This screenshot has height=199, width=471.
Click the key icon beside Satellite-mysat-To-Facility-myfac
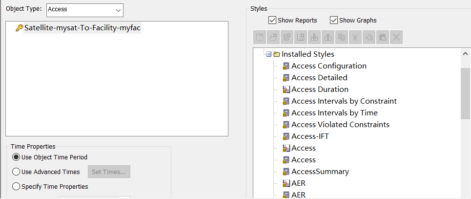click(19, 28)
